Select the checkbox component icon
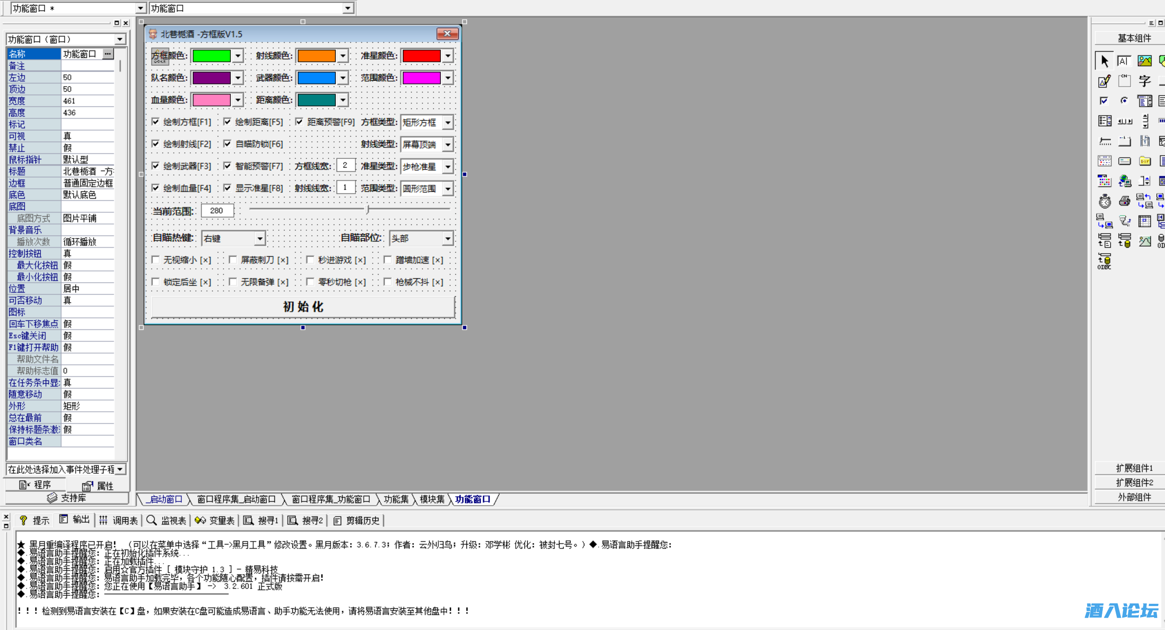Screen dimensions: 1165x630 point(1104,100)
